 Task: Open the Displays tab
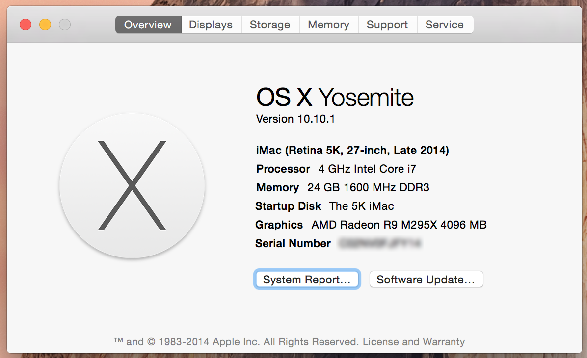click(x=211, y=25)
